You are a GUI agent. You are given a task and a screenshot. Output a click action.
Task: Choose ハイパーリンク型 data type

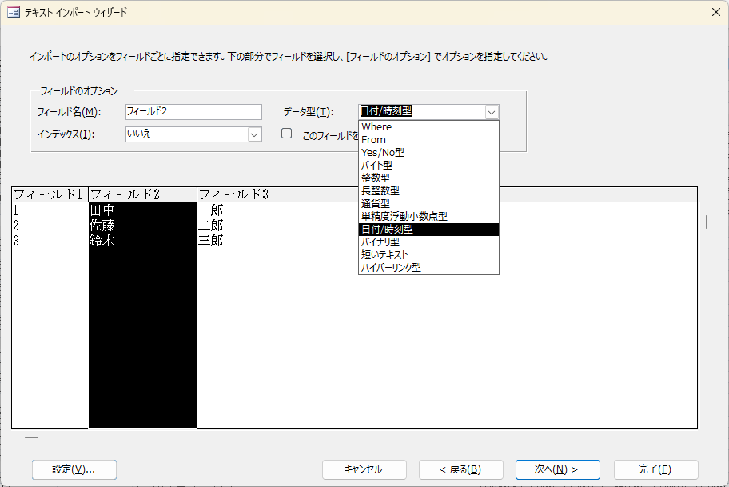click(428, 267)
